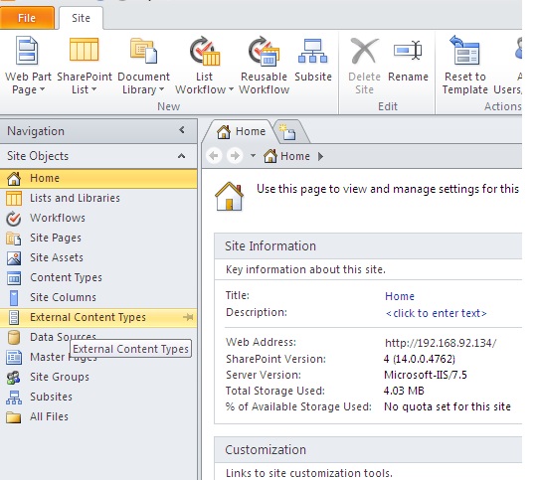Image resolution: width=538 pixels, height=480 pixels.
Task: Click 'No quota set for this site' text
Action: 448,406
